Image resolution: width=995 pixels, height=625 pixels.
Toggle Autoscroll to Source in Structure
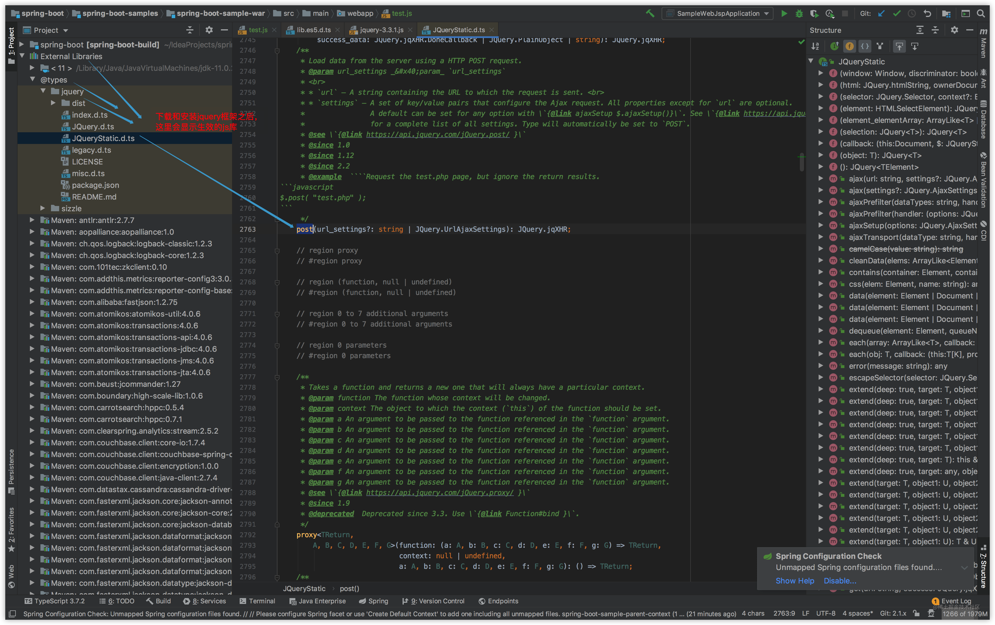pos(899,46)
